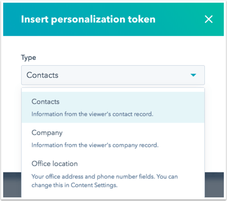Image resolution: width=227 pixels, height=201 pixels.
Task: Click the teal caret in Type field
Action: point(193,75)
